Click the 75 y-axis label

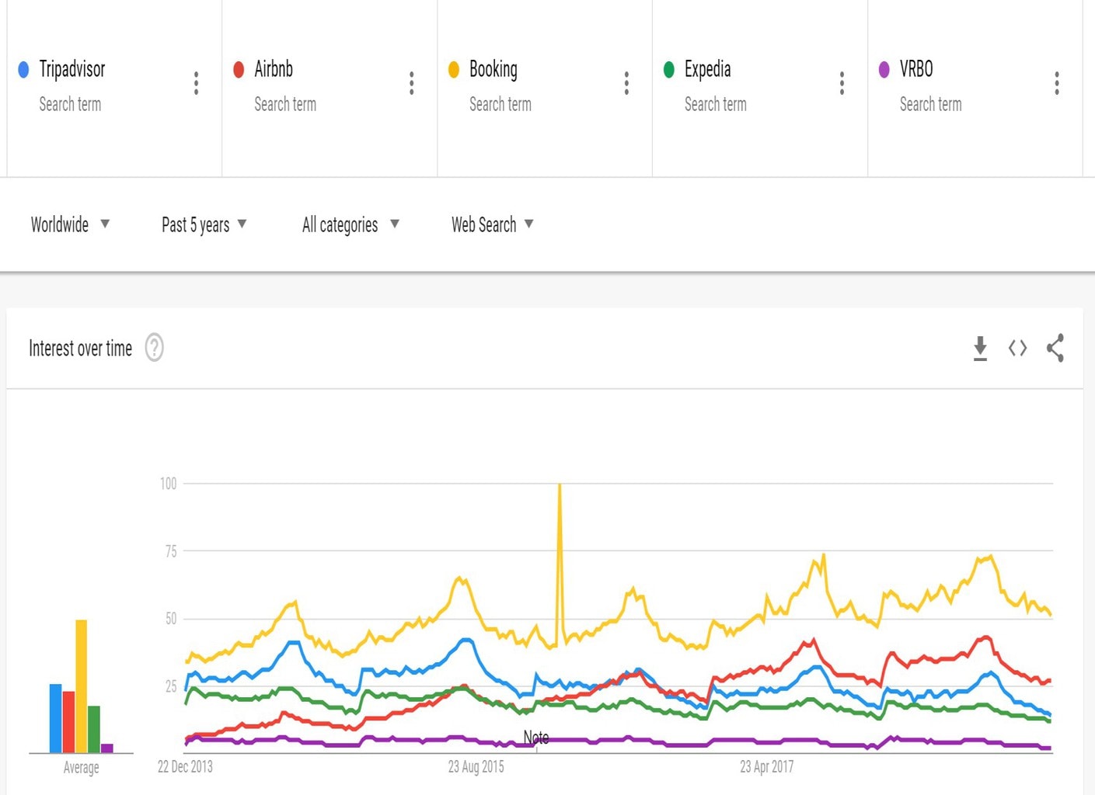click(x=171, y=551)
